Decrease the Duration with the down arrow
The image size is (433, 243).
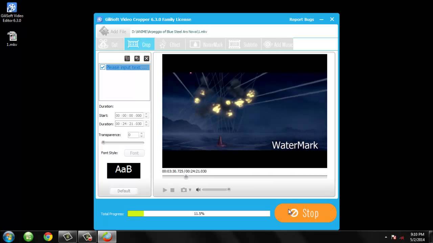[x=146, y=125]
